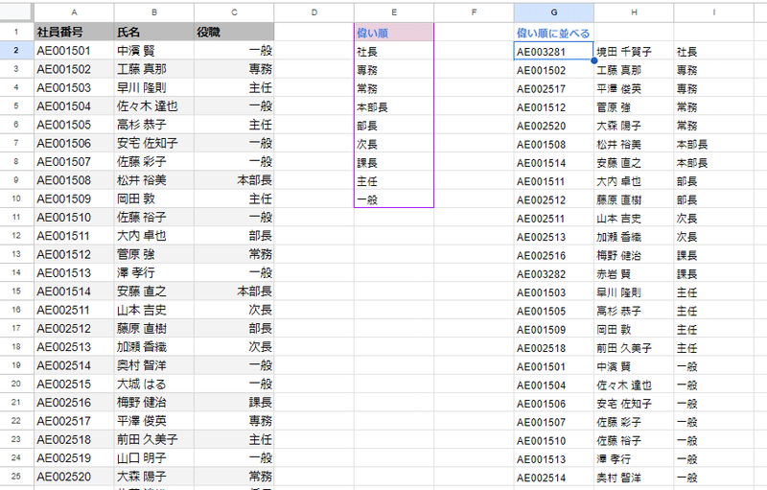Image resolution: width=767 pixels, height=490 pixels.
Task: Select cell 工藤 真那 in column B
Action: (x=154, y=69)
